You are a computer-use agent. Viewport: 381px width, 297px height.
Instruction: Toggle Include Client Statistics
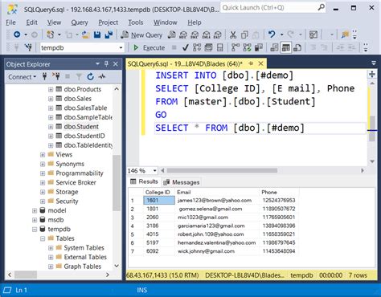point(259,47)
